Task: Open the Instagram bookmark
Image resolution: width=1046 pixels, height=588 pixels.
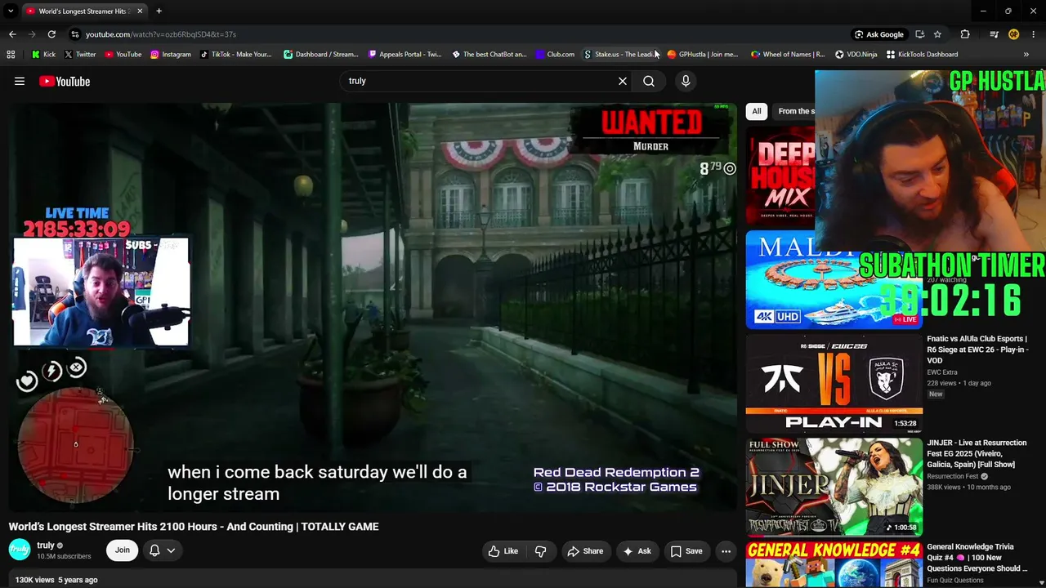Action: point(170,55)
